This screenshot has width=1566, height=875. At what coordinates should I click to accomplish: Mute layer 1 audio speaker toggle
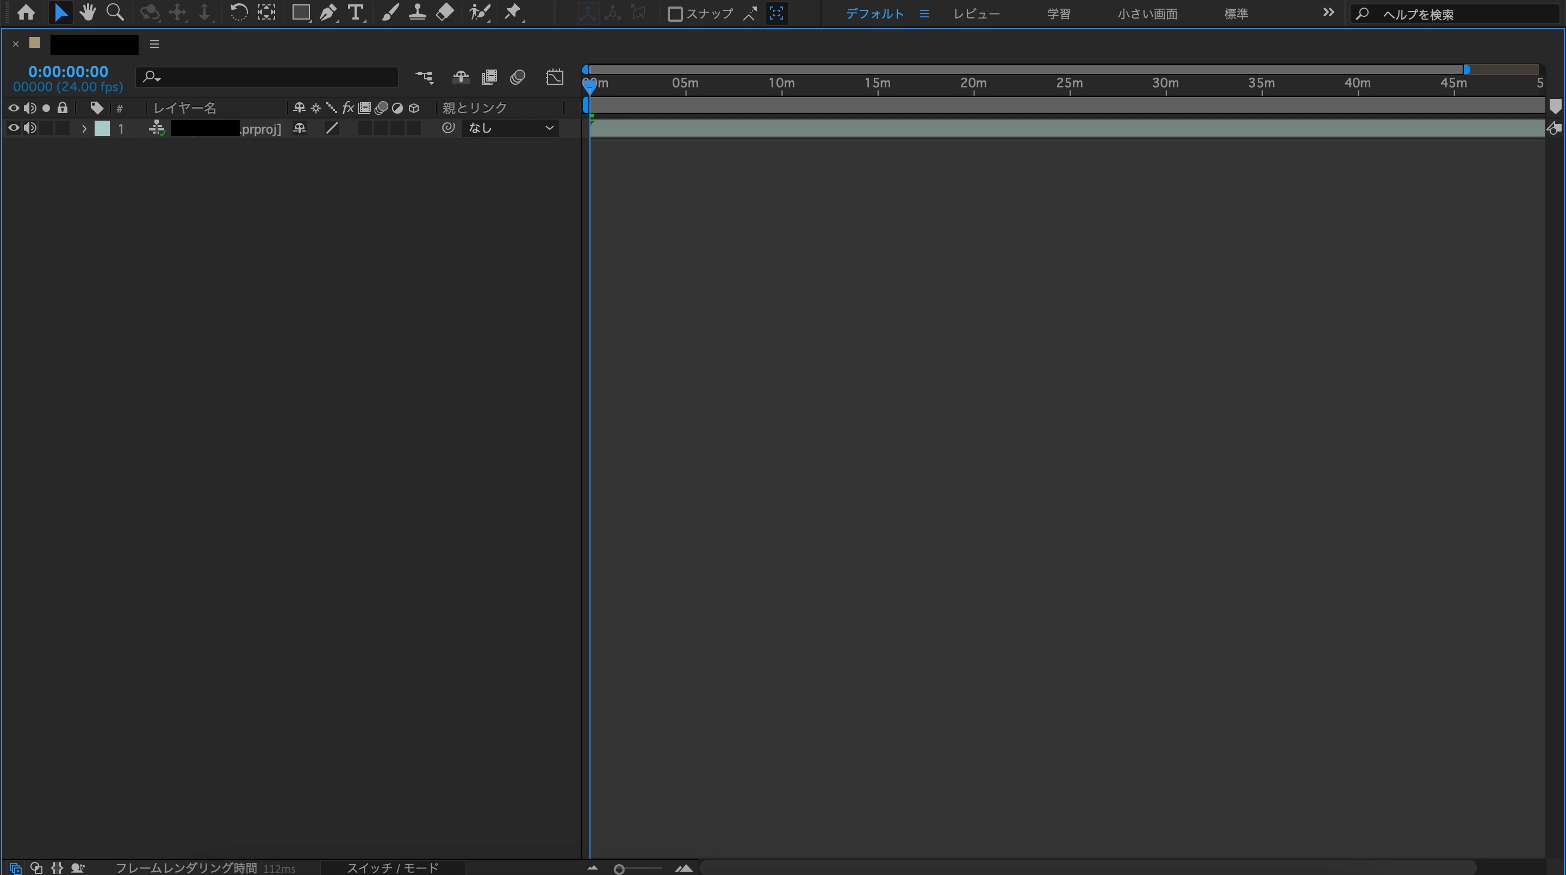[30, 128]
